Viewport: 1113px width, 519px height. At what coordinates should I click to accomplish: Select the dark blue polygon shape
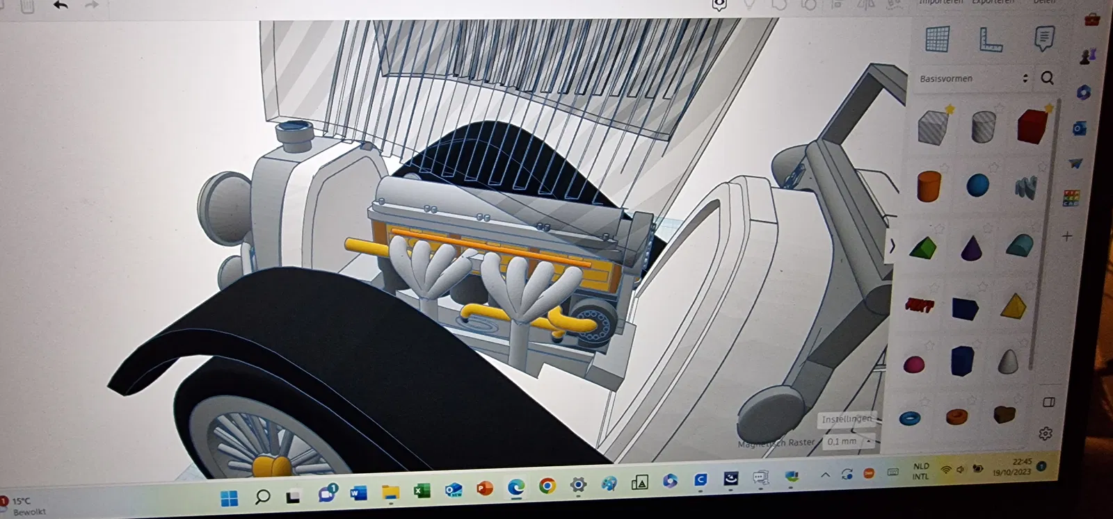963,361
